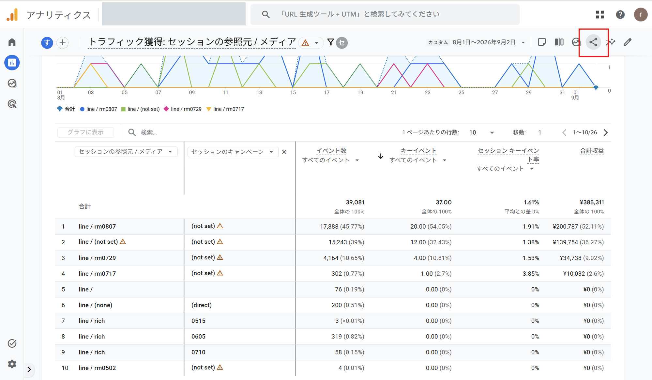
Task: Open the Insights sparkle icon
Action: click(611, 42)
